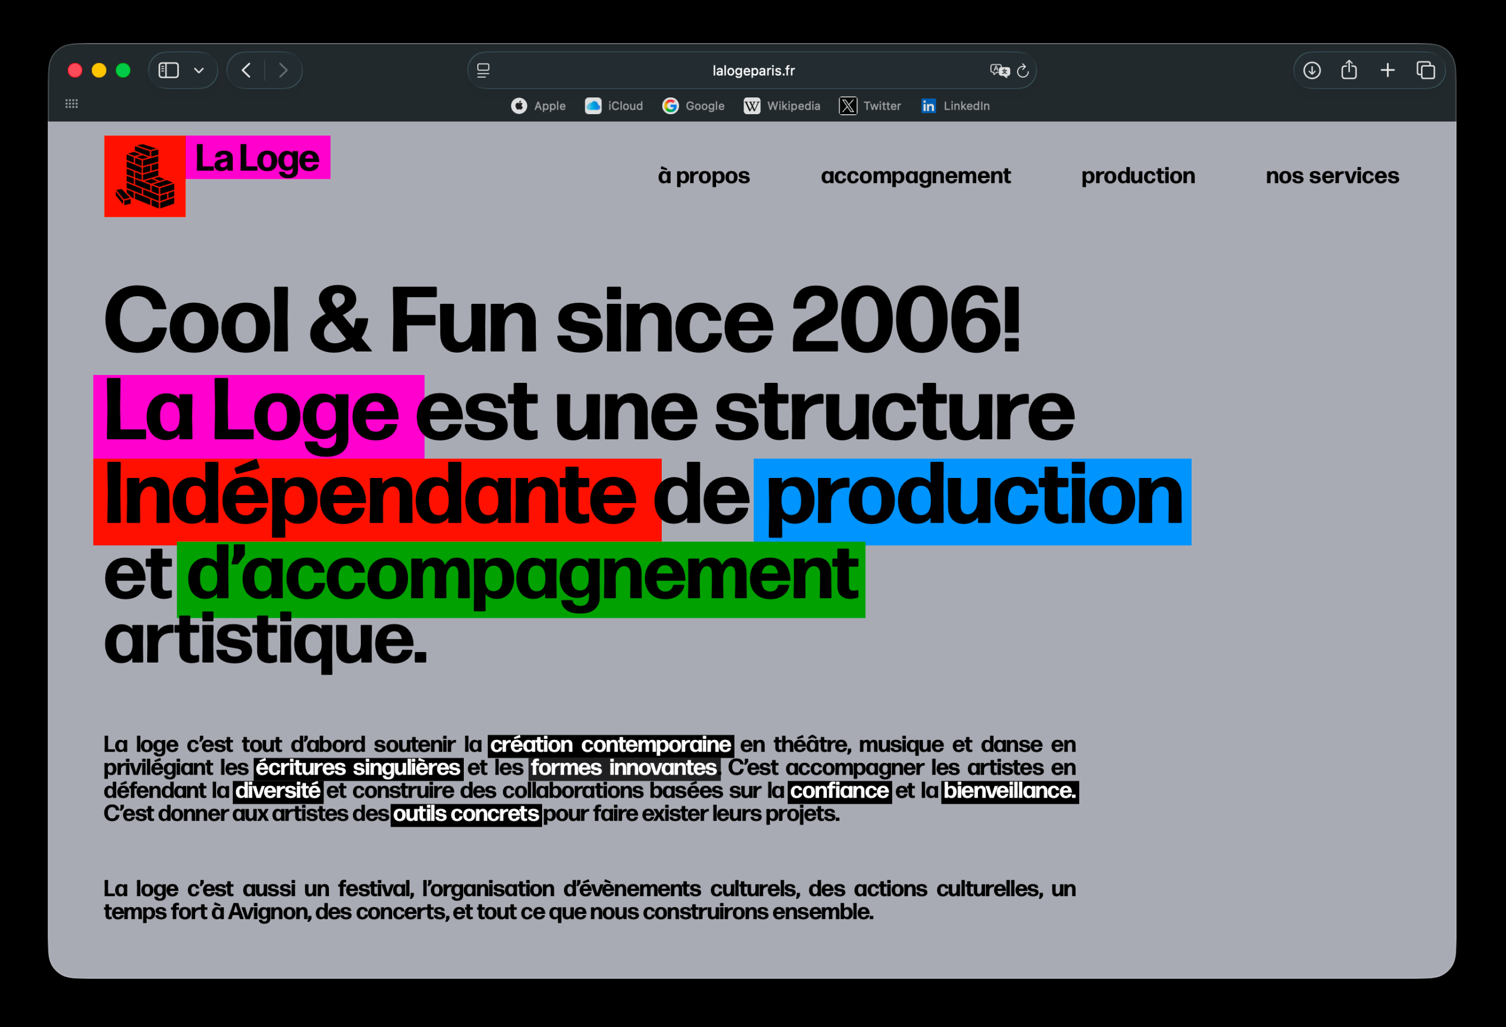Screen dimensions: 1506x1027
Task: Open the Share menu icon
Action: tap(1349, 70)
